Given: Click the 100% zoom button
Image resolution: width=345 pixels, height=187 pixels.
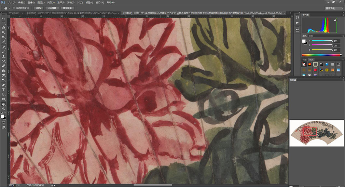Looking at the screenshot, I should tap(38, 8).
